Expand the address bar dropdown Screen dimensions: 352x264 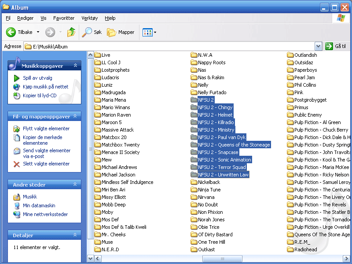coord(318,46)
